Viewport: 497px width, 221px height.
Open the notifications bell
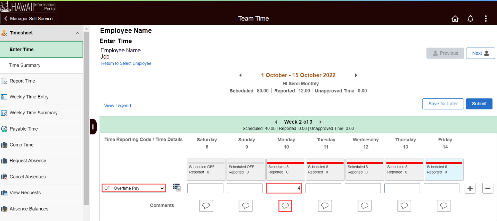[x=470, y=18]
